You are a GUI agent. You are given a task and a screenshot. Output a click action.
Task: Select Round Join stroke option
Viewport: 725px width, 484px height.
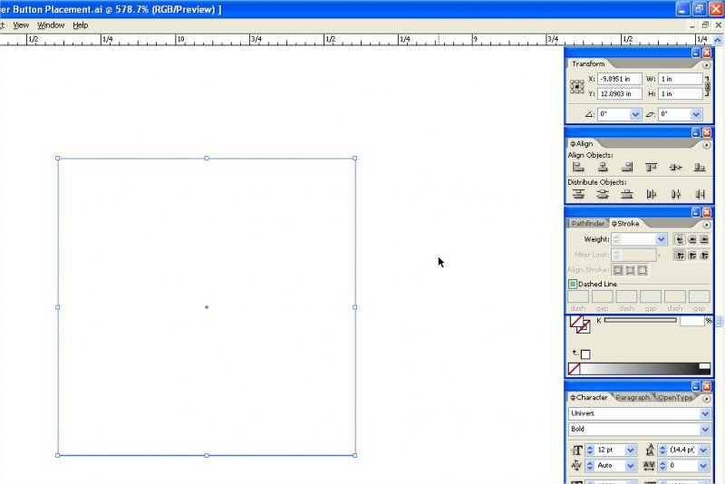coord(692,256)
